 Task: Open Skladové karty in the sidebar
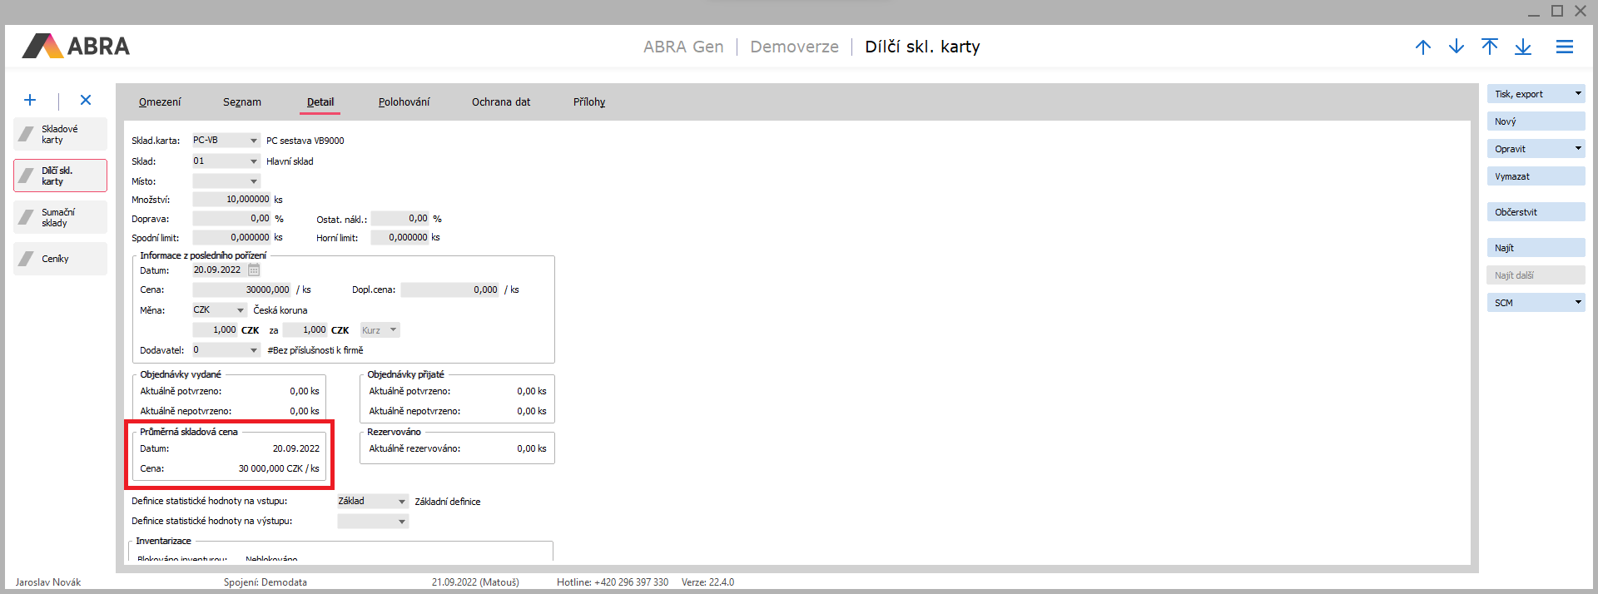[x=60, y=135]
